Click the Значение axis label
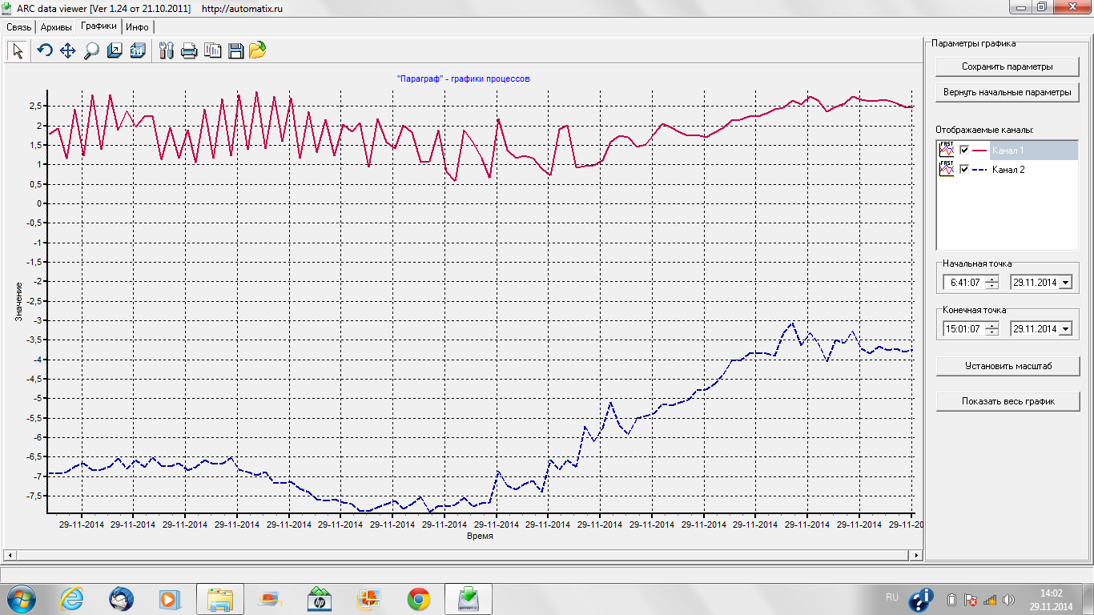This screenshot has width=1094, height=615. tap(18, 302)
